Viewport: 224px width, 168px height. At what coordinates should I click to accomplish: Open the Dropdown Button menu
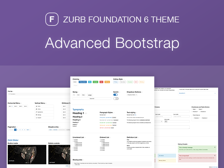tap(132, 95)
